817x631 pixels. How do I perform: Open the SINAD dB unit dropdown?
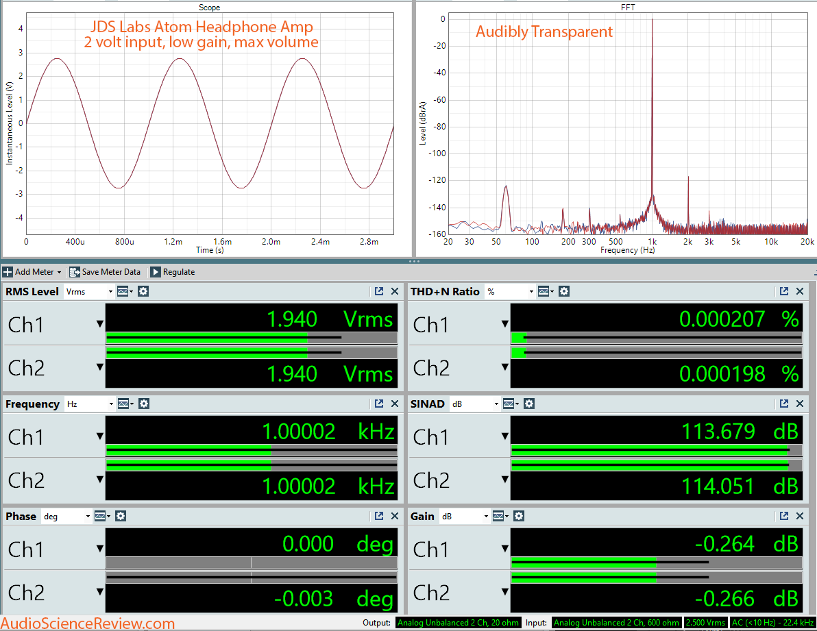pos(475,404)
